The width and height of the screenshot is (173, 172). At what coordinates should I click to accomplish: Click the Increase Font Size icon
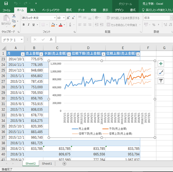[x=68, y=18]
